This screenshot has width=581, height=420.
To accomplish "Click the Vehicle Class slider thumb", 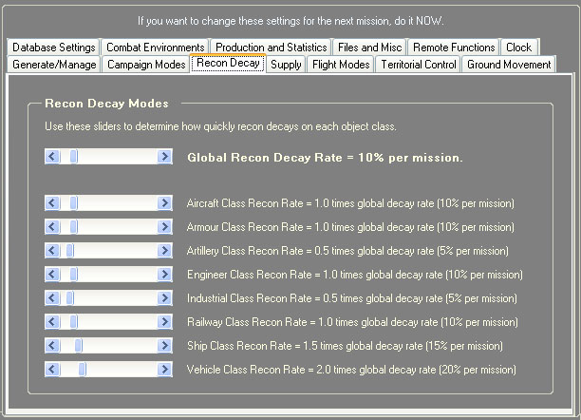I will 83,369.
